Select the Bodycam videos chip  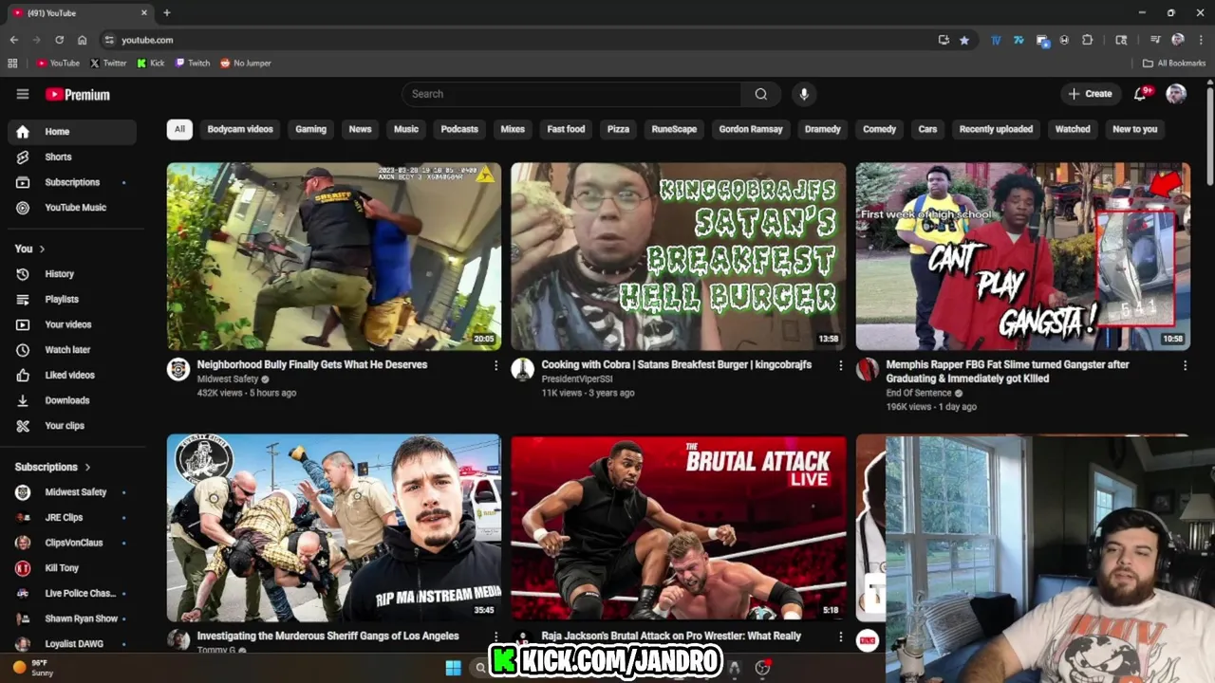point(240,129)
